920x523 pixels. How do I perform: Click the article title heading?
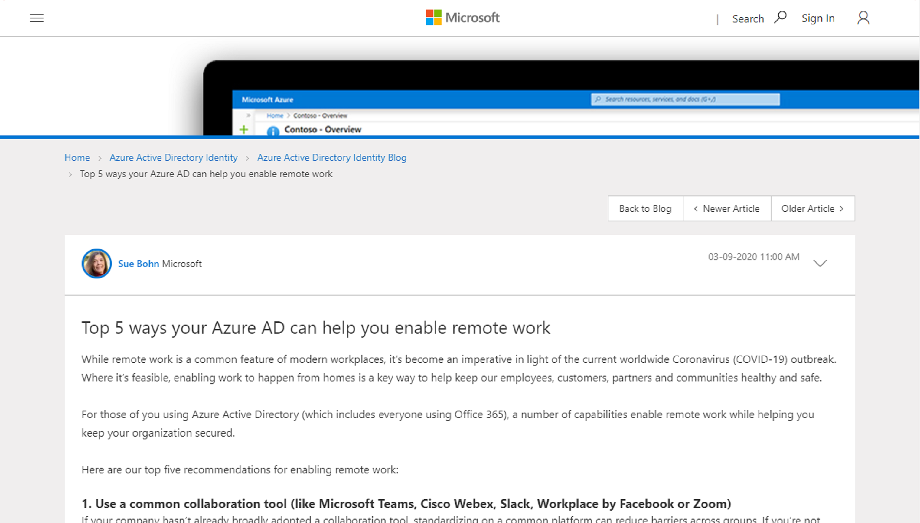point(316,328)
